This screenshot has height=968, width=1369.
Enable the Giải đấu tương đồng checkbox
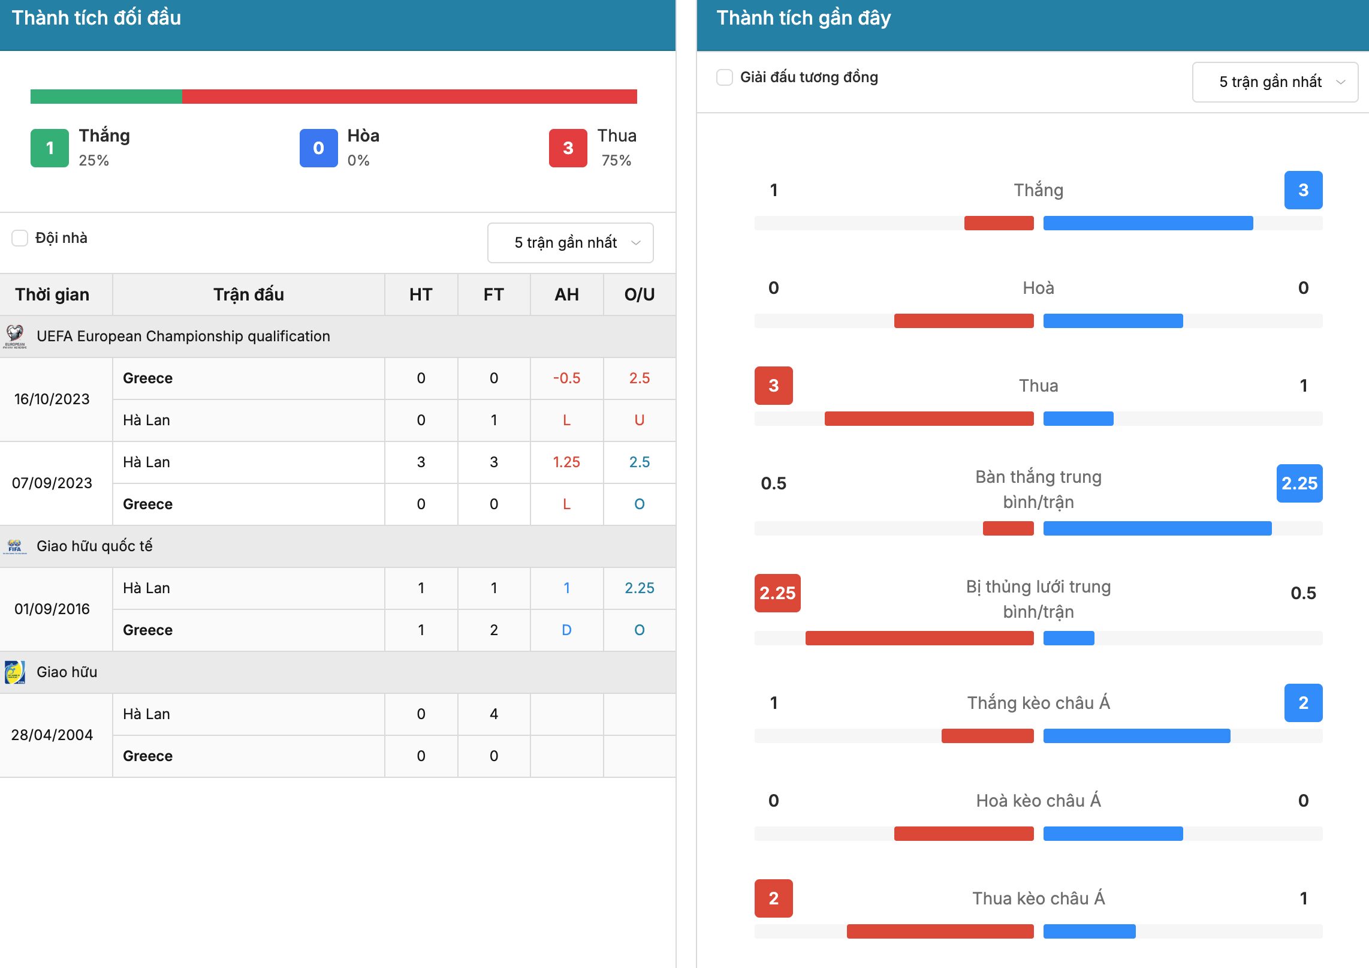tap(725, 77)
